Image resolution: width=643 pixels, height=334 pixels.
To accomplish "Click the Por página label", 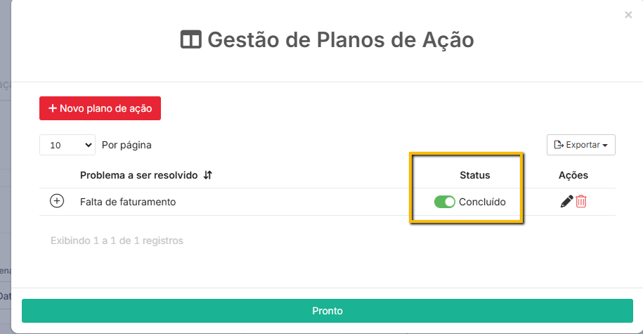I will 126,145.
